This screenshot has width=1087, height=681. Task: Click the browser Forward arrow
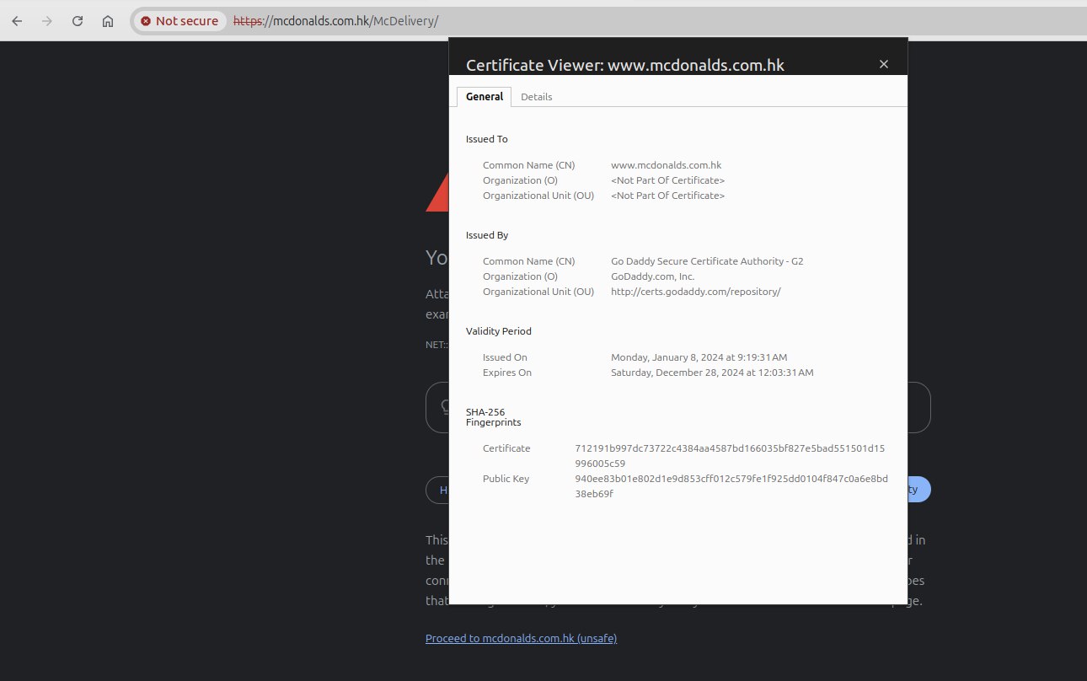coord(47,21)
